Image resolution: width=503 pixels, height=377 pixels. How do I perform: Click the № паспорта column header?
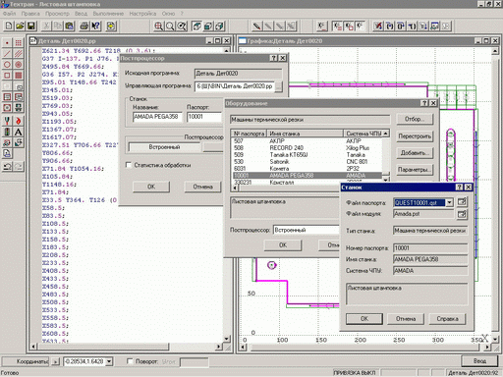pyautogui.click(x=250, y=134)
